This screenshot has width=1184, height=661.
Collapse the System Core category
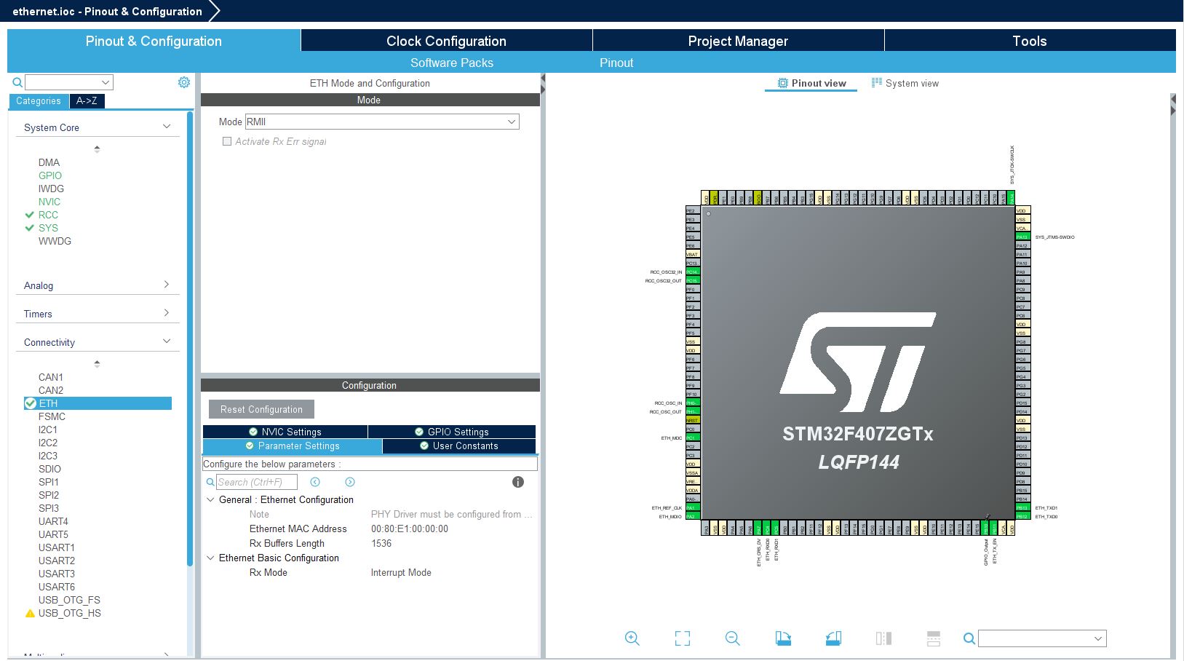pyautogui.click(x=167, y=125)
